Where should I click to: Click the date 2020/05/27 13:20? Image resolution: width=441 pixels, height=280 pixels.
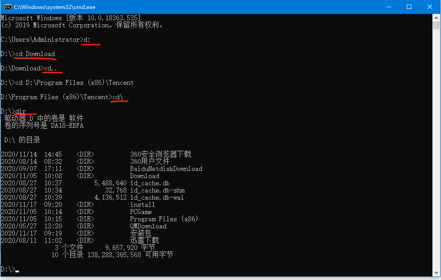pos(31,226)
